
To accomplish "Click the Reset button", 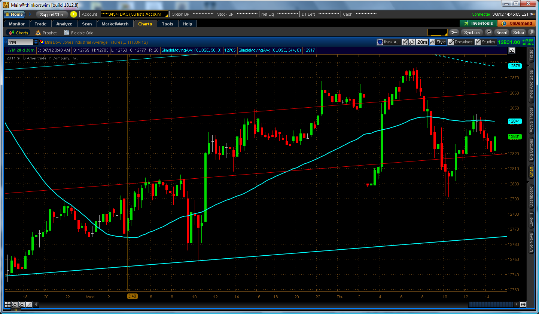I will [502, 33].
